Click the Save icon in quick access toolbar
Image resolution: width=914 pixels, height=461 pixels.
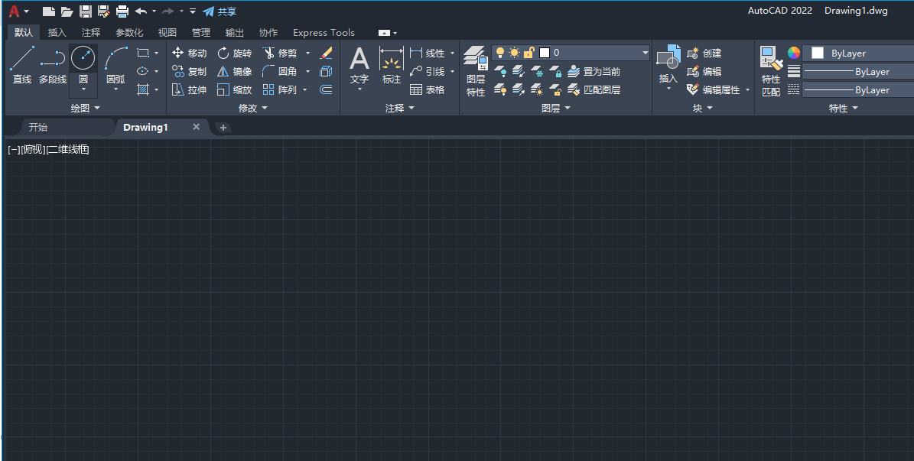pyautogui.click(x=85, y=11)
